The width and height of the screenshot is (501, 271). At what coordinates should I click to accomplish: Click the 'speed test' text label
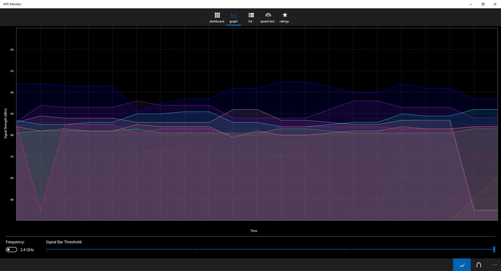coord(267,21)
